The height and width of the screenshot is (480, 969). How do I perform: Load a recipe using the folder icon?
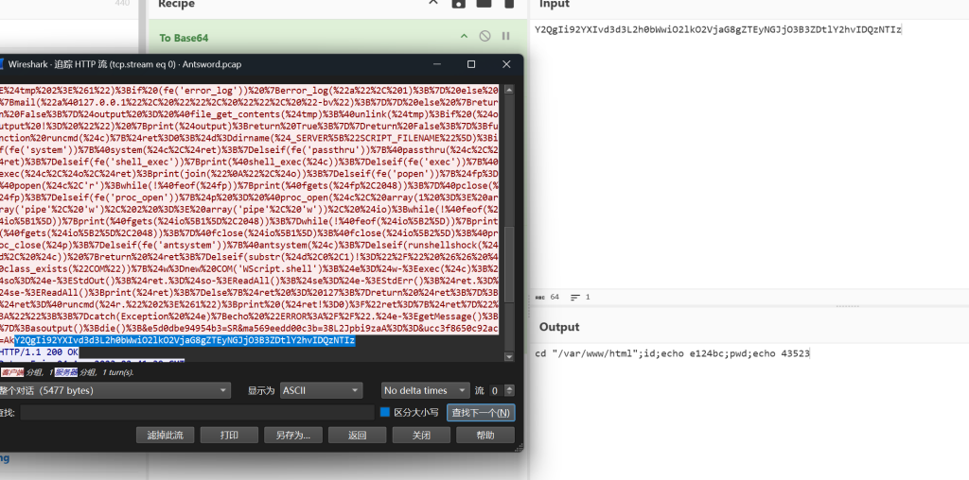[x=484, y=4]
